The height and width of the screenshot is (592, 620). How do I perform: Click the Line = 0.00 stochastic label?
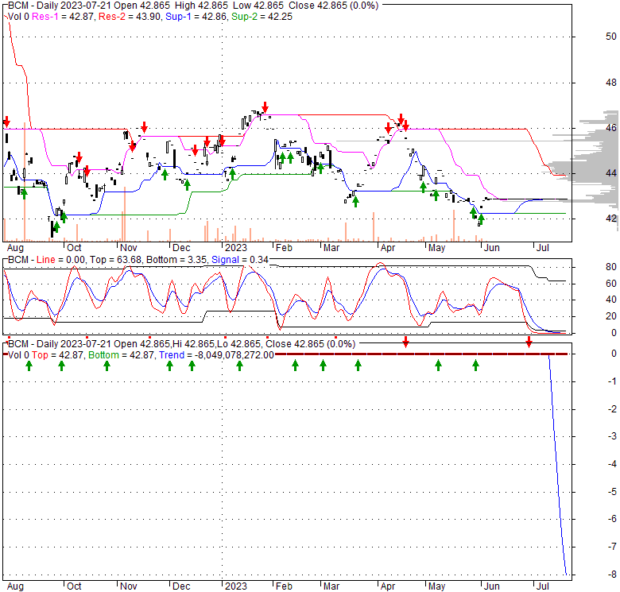point(60,260)
